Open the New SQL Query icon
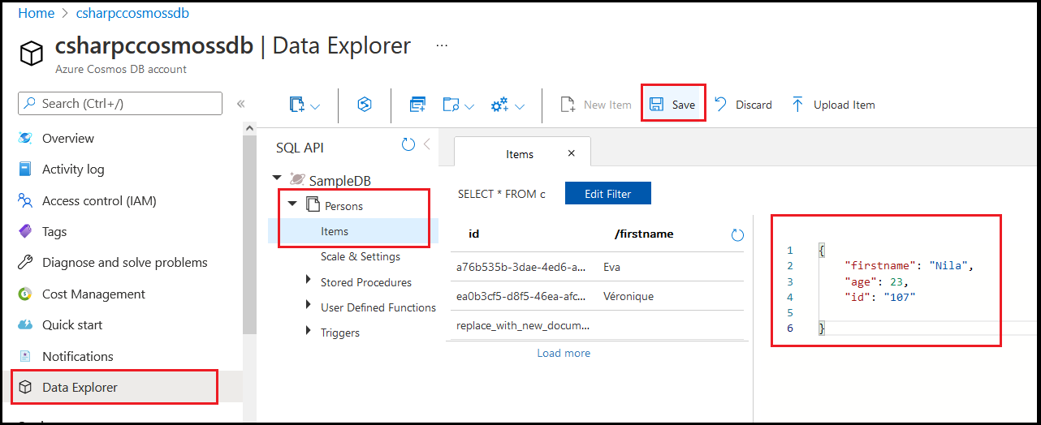 (x=417, y=105)
